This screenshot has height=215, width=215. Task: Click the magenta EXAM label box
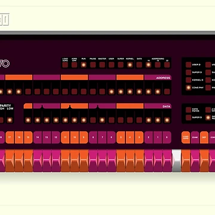pos(195,137)
